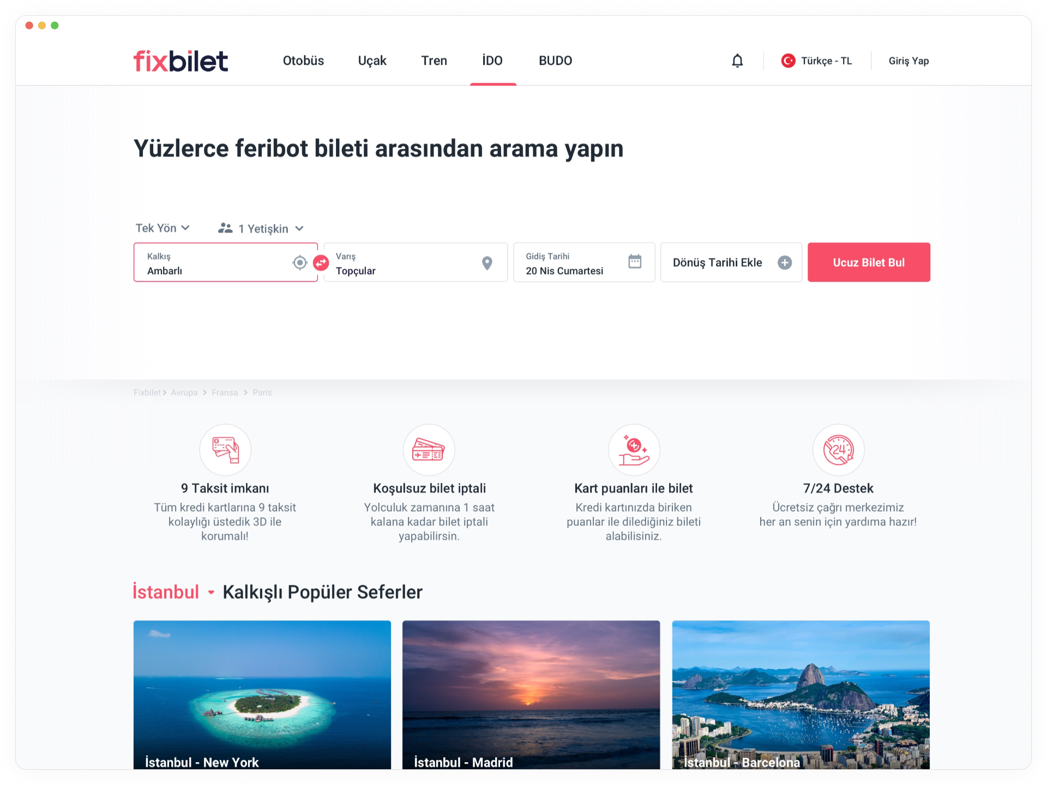Open the Uçak tab
This screenshot has width=1047, height=785.
(x=372, y=61)
